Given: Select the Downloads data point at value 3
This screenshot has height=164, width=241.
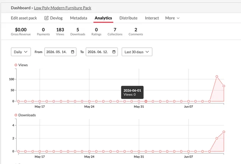Looking at the screenshot, I should (x=224, y=132).
